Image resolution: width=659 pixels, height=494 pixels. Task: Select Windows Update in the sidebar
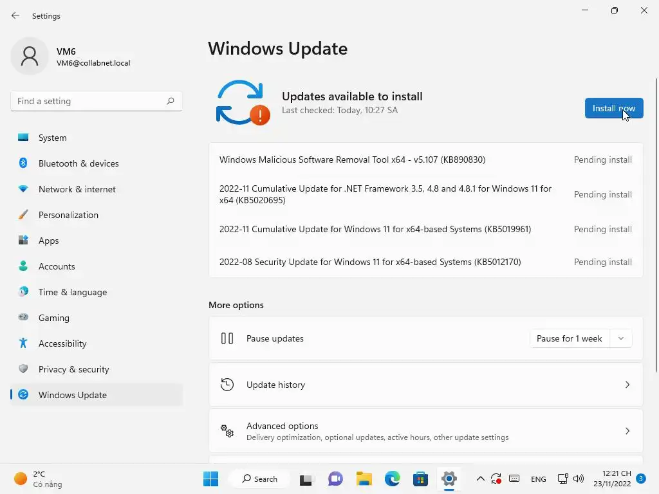(x=97, y=394)
